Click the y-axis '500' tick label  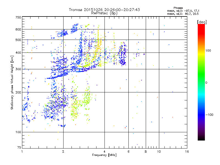pos(18,40)
